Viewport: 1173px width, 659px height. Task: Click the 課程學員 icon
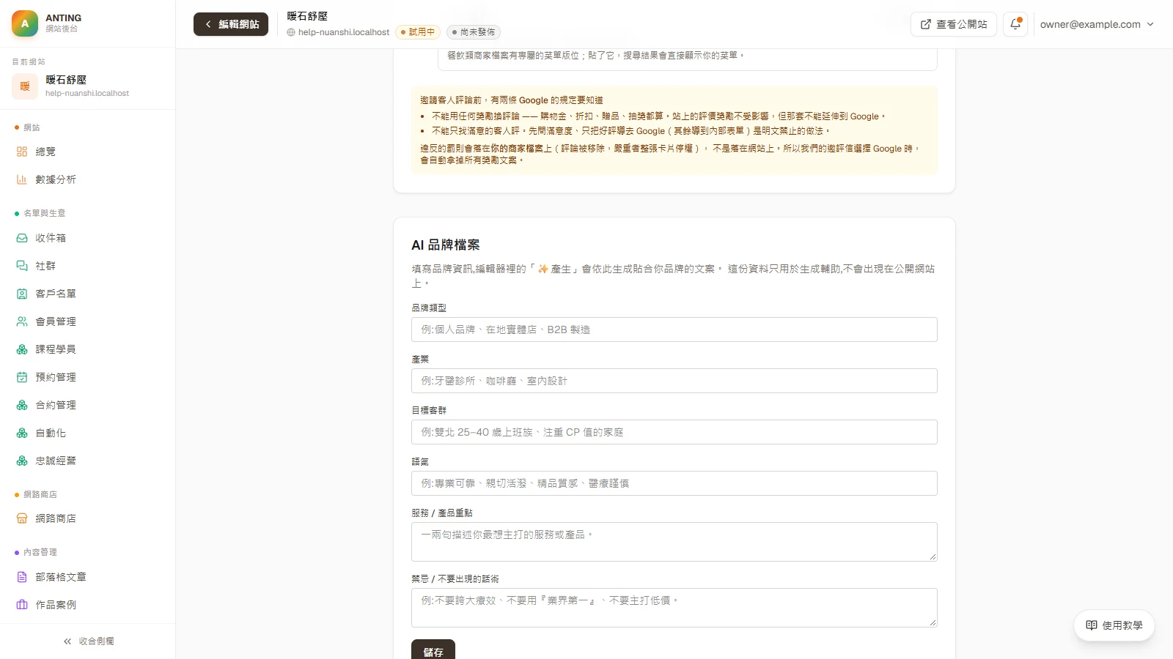tap(22, 349)
